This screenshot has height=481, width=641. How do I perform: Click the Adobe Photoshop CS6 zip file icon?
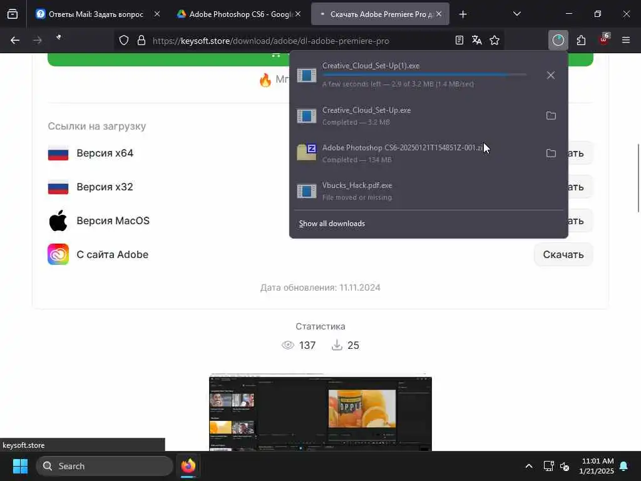coord(307,153)
